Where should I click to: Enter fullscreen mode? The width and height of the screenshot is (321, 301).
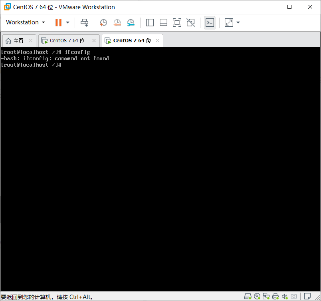[228, 22]
